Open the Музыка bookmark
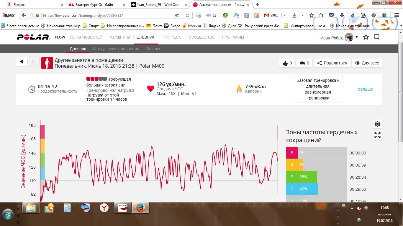The width and height of the screenshot is (403, 226). [192, 26]
